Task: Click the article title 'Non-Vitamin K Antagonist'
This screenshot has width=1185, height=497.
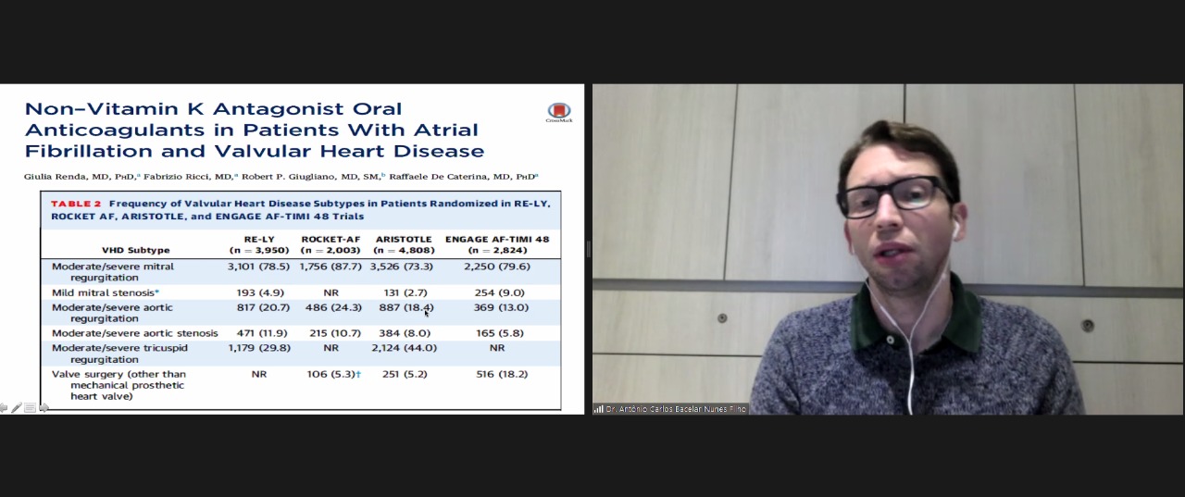Action: click(255, 130)
